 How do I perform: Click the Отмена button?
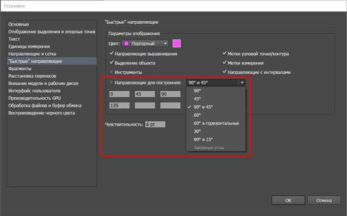coord(324,201)
